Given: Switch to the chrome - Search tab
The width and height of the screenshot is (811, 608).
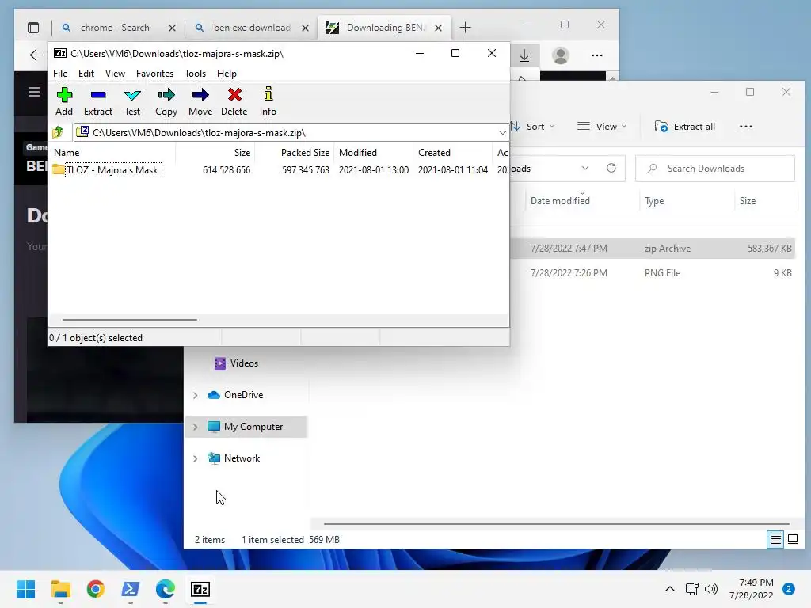Looking at the screenshot, I should [x=115, y=28].
